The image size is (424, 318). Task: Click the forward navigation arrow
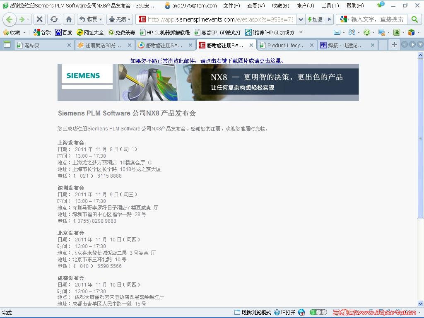22,19
